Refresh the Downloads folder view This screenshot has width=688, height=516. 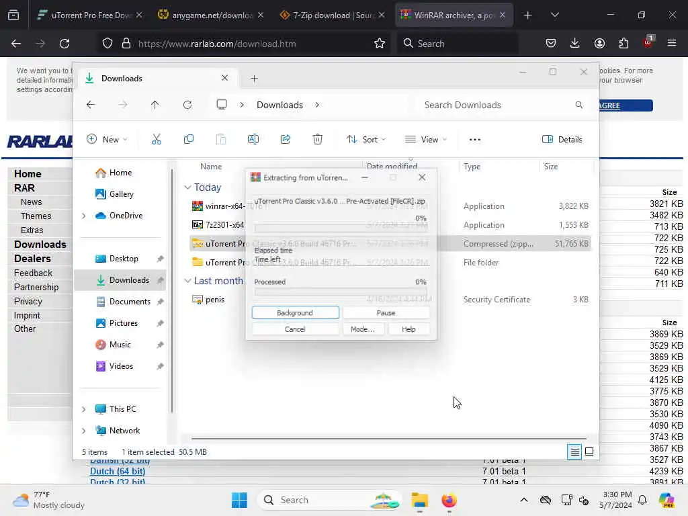coord(187,105)
